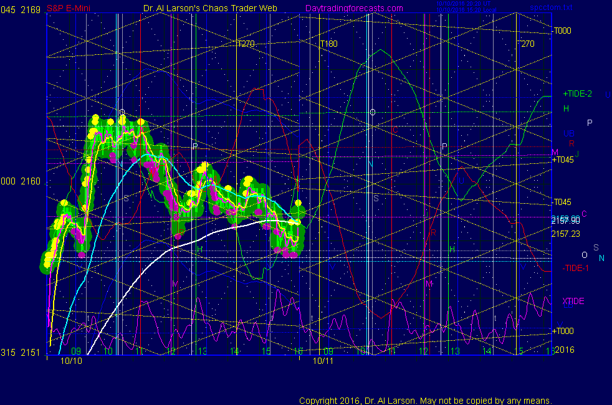
Task: Click the magenta "XTIDE" legend label
Action: point(573,301)
